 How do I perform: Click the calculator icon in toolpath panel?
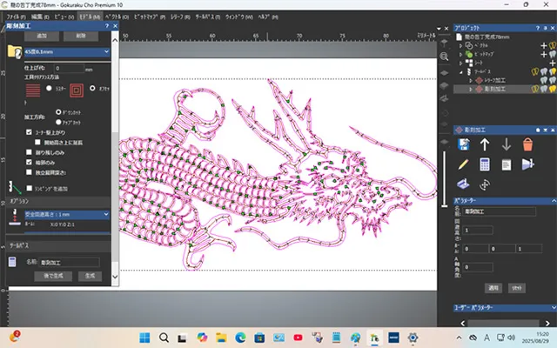[x=485, y=164]
